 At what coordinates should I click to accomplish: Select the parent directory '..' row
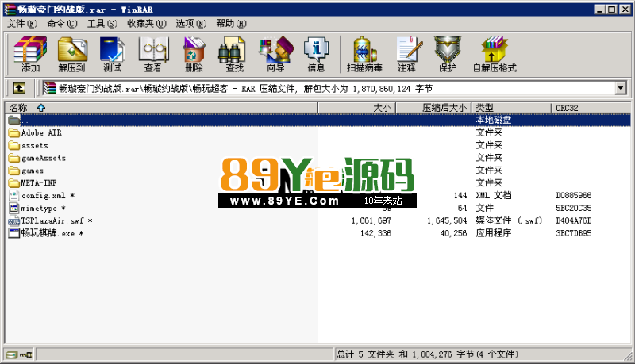pyautogui.click(x=318, y=120)
